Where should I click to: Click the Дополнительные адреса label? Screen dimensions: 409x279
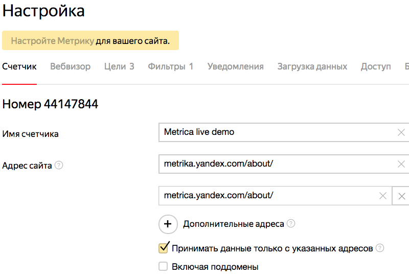234,224
